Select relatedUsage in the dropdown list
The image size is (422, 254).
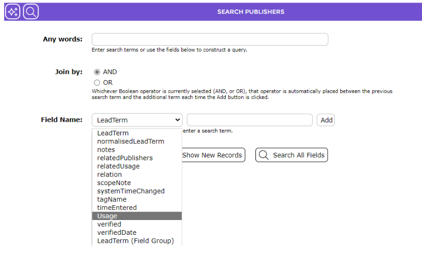(x=137, y=166)
